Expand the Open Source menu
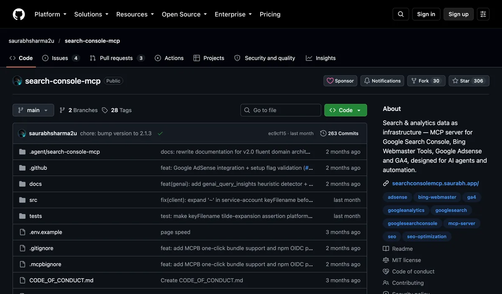The image size is (502, 294). (184, 14)
